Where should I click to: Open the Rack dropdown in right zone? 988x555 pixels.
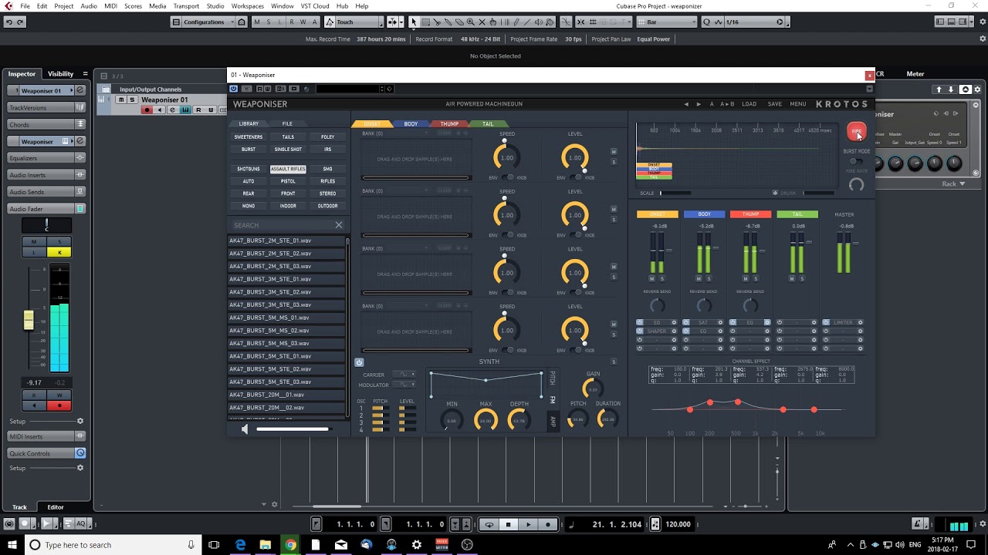[953, 184]
